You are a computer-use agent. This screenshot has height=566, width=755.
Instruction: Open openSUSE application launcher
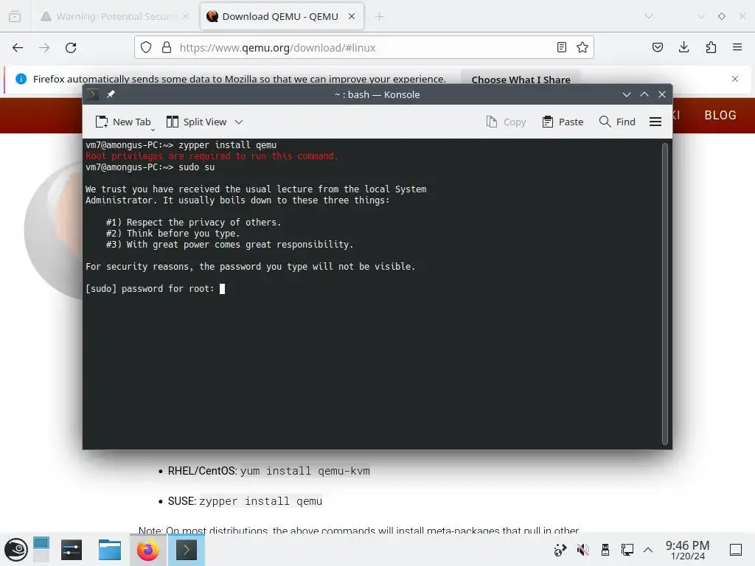click(16, 550)
